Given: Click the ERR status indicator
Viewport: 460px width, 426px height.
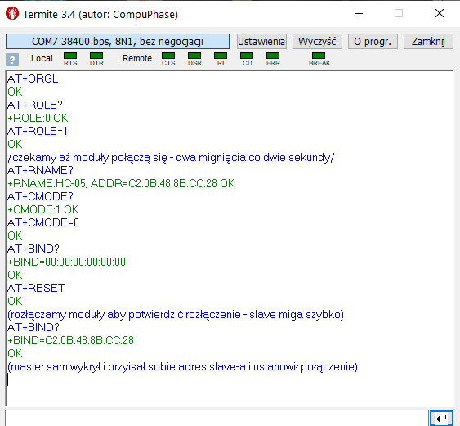Looking at the screenshot, I should [273, 56].
